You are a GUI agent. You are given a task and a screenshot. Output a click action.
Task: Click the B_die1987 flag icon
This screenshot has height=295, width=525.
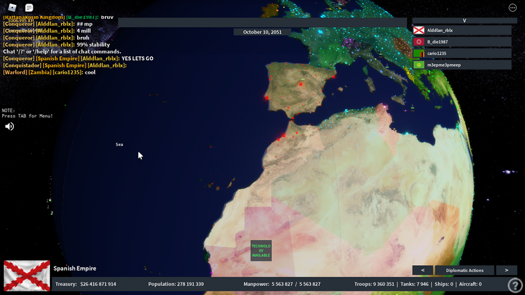tap(419, 42)
